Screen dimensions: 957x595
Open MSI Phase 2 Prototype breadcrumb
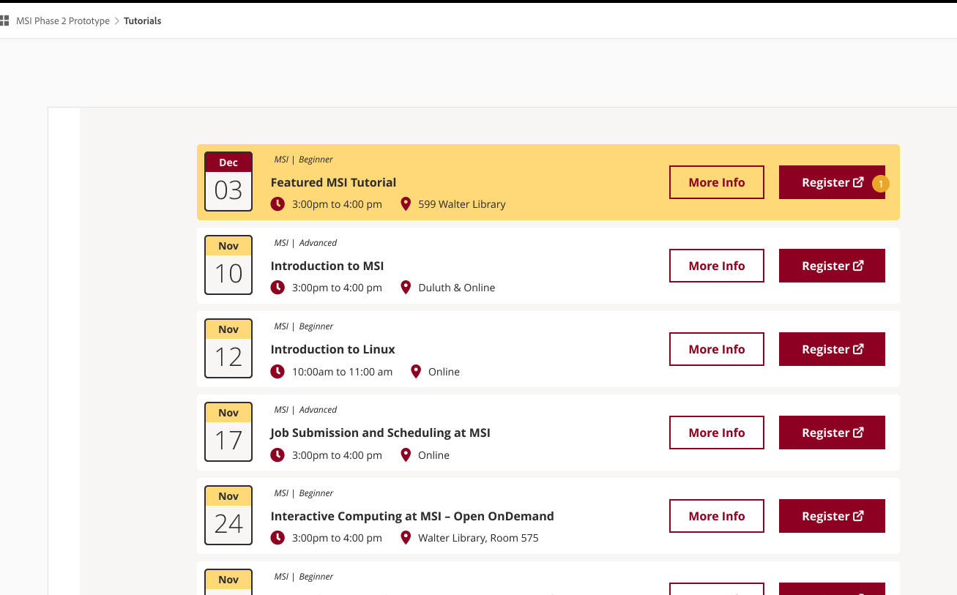tap(63, 21)
